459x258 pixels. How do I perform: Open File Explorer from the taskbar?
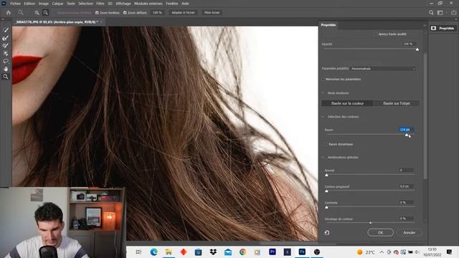pyautogui.click(x=169, y=252)
